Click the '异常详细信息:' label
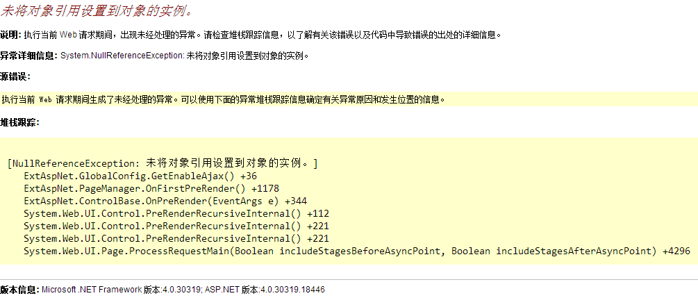This screenshot has height=298, width=698. 29,56
